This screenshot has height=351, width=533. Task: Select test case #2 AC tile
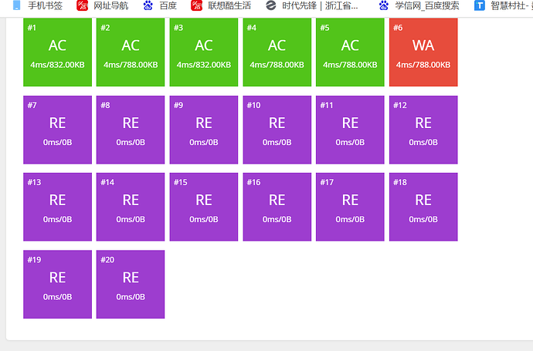pos(131,52)
